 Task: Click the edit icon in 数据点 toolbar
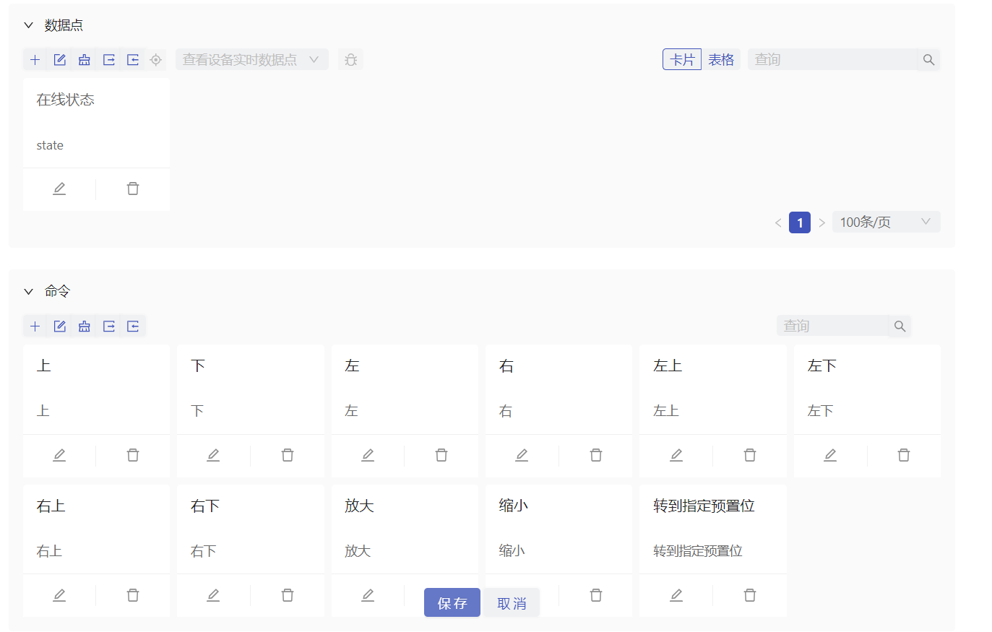(x=60, y=60)
